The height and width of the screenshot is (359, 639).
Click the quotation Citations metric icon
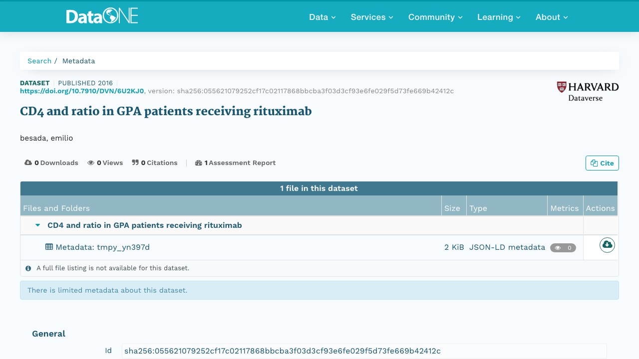click(x=135, y=163)
